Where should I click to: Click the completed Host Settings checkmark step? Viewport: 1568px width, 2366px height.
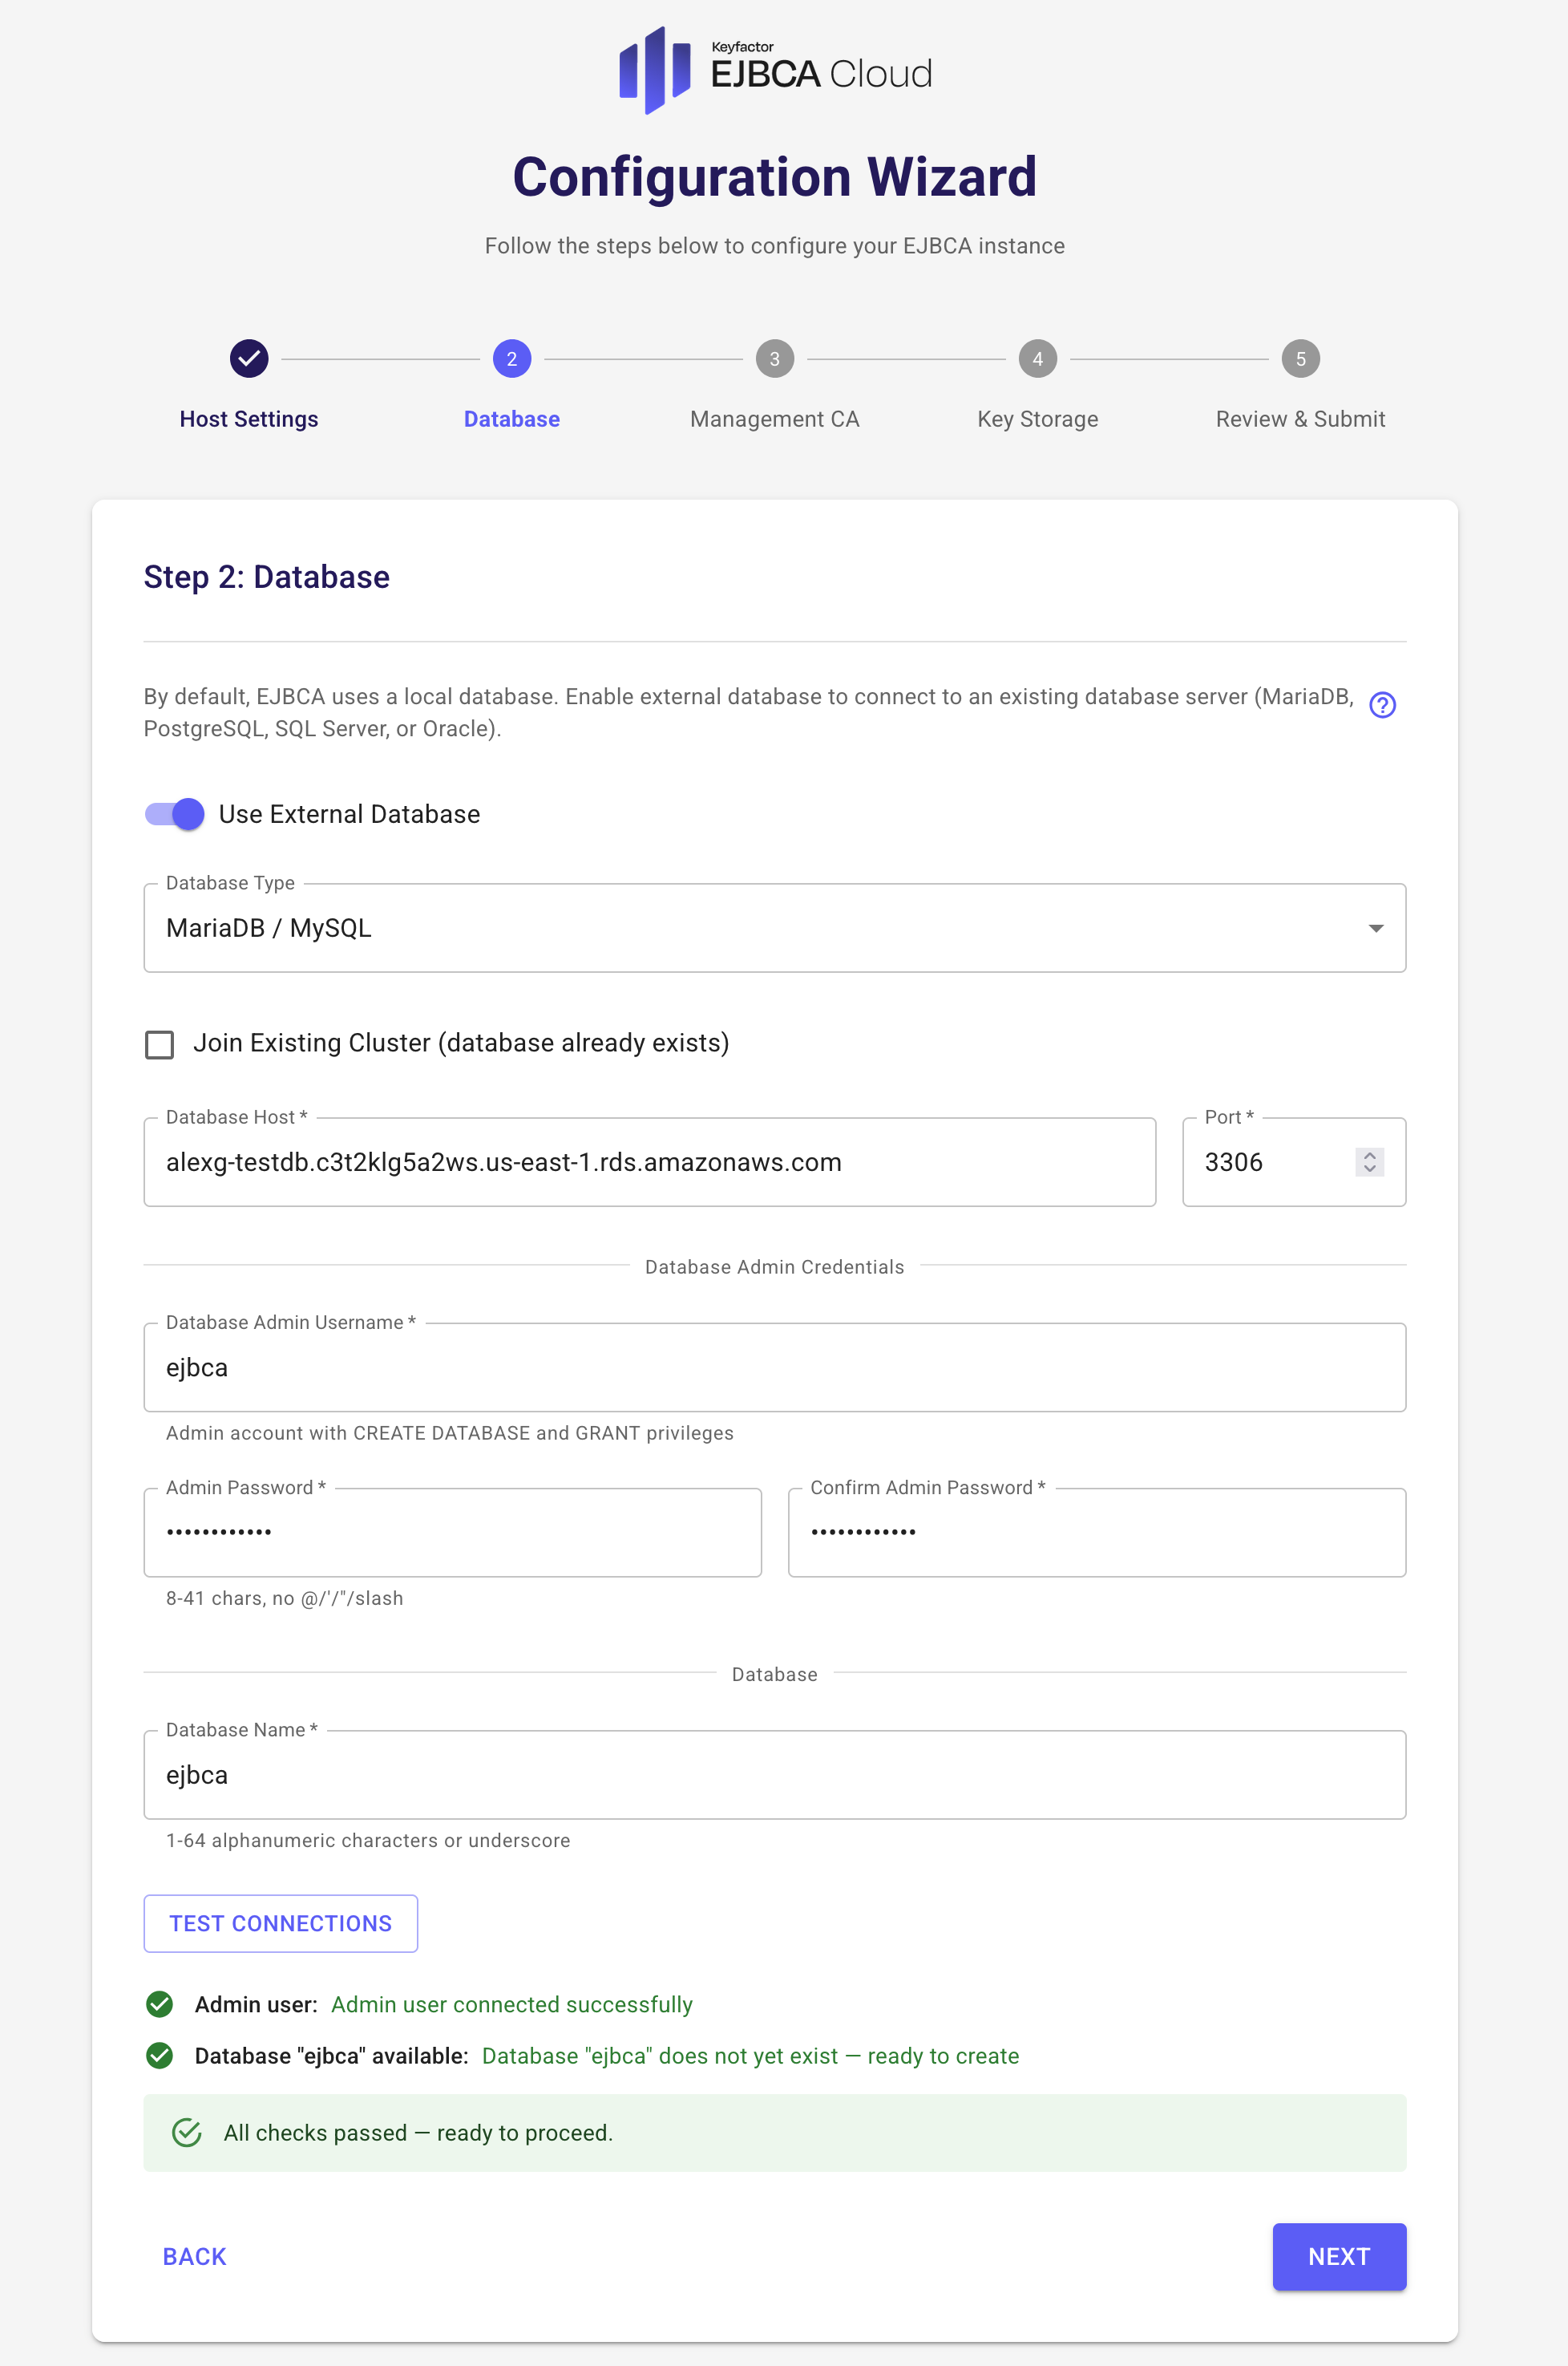pyautogui.click(x=249, y=359)
